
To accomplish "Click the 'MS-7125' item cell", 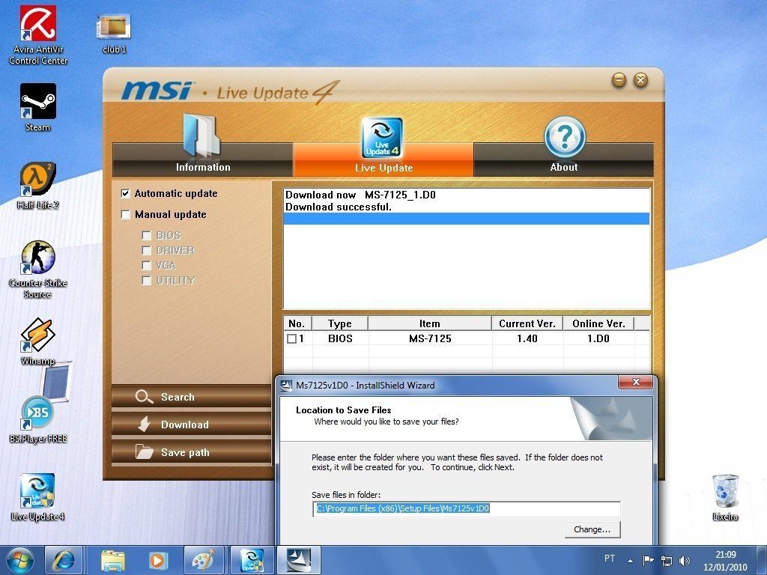I will pyautogui.click(x=430, y=338).
